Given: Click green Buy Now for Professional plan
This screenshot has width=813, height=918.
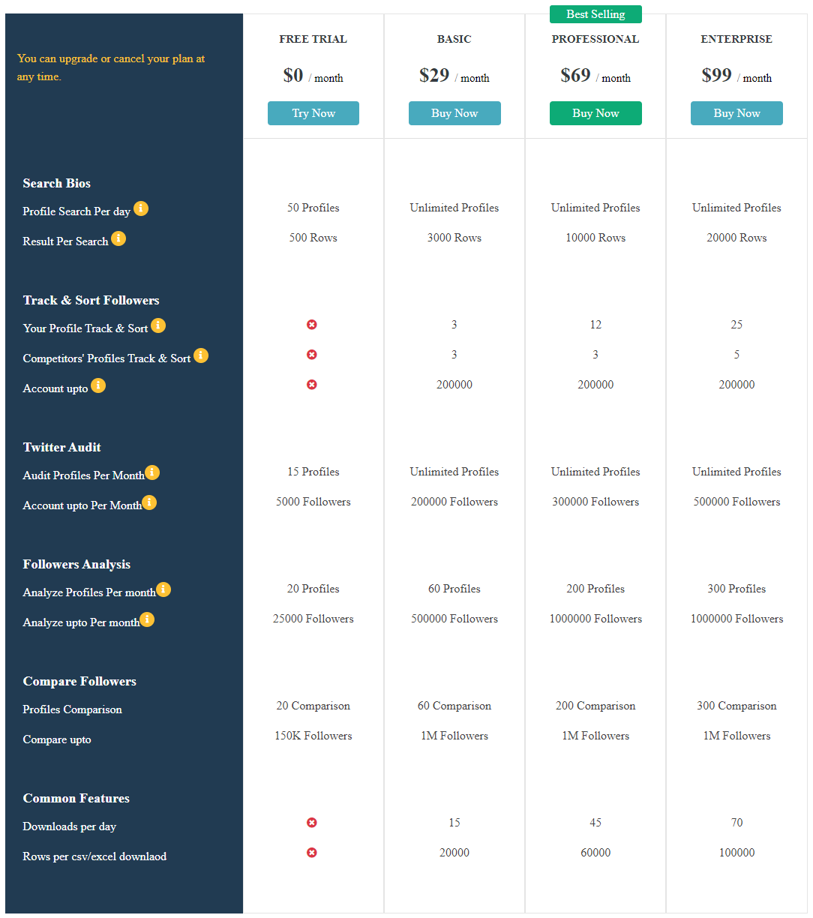Looking at the screenshot, I should pyautogui.click(x=595, y=113).
